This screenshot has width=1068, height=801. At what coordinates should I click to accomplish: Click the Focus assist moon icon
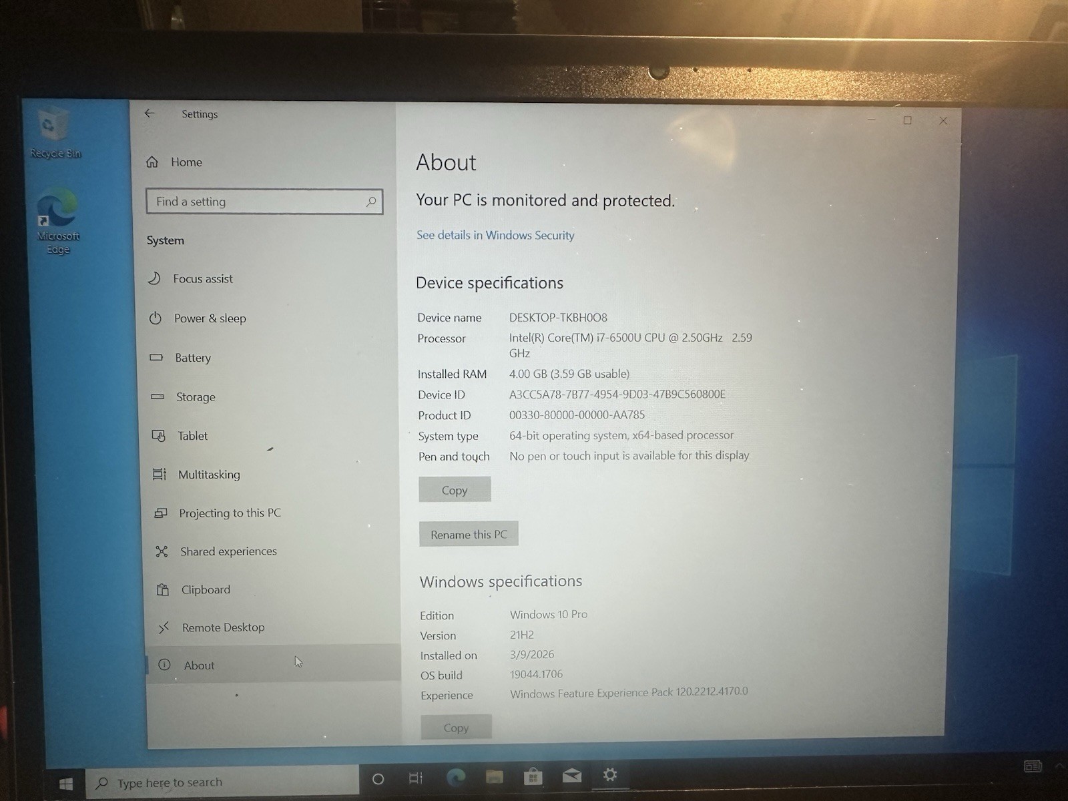pyautogui.click(x=154, y=278)
